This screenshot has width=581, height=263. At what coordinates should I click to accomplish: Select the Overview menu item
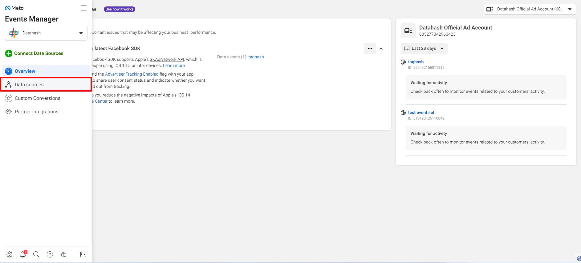point(46,71)
